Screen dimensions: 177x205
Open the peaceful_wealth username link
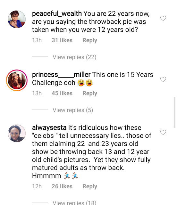coord(57,14)
